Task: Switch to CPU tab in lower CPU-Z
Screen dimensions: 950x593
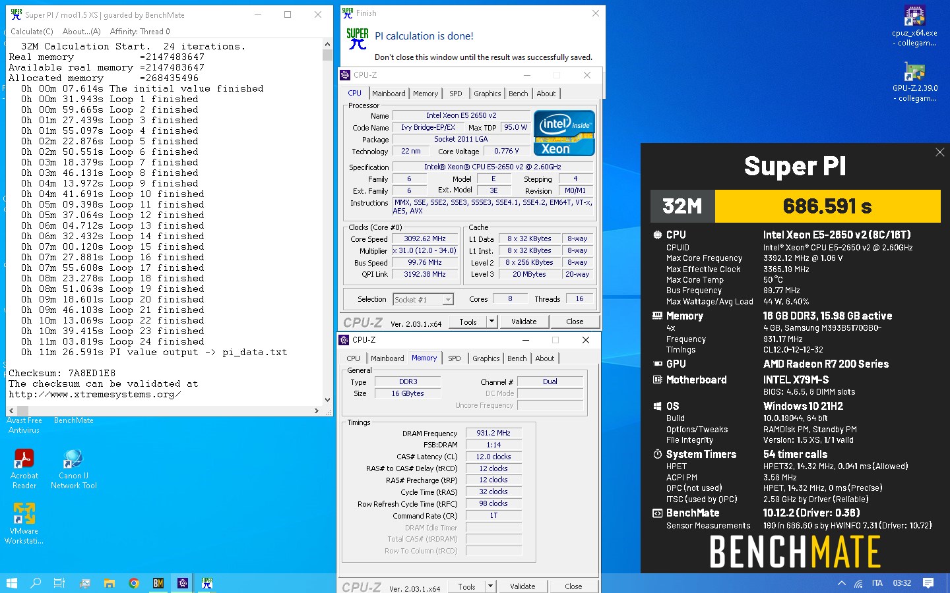Action: (x=354, y=358)
